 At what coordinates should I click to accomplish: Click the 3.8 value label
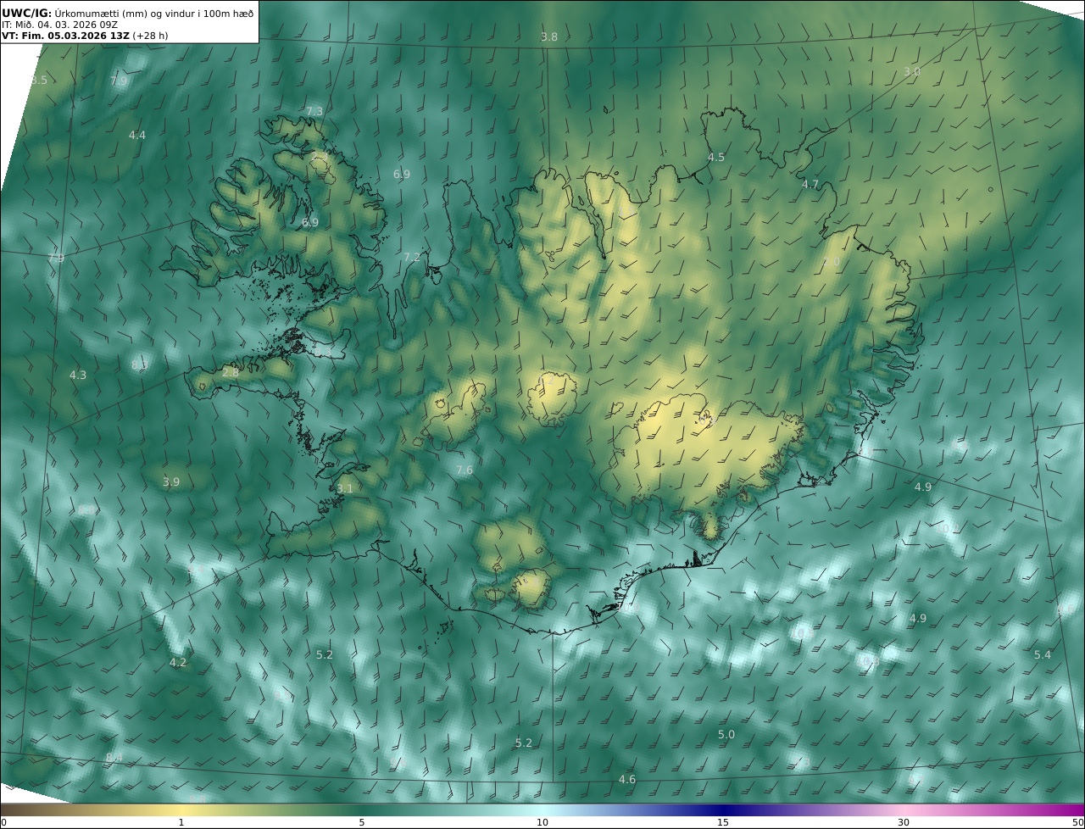(549, 36)
